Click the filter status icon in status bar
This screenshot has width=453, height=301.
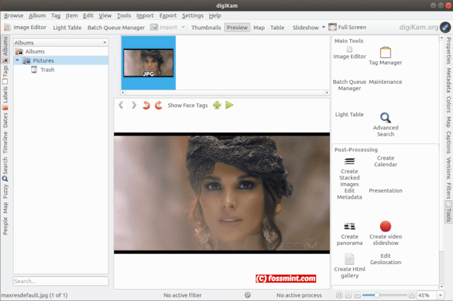click(247, 295)
